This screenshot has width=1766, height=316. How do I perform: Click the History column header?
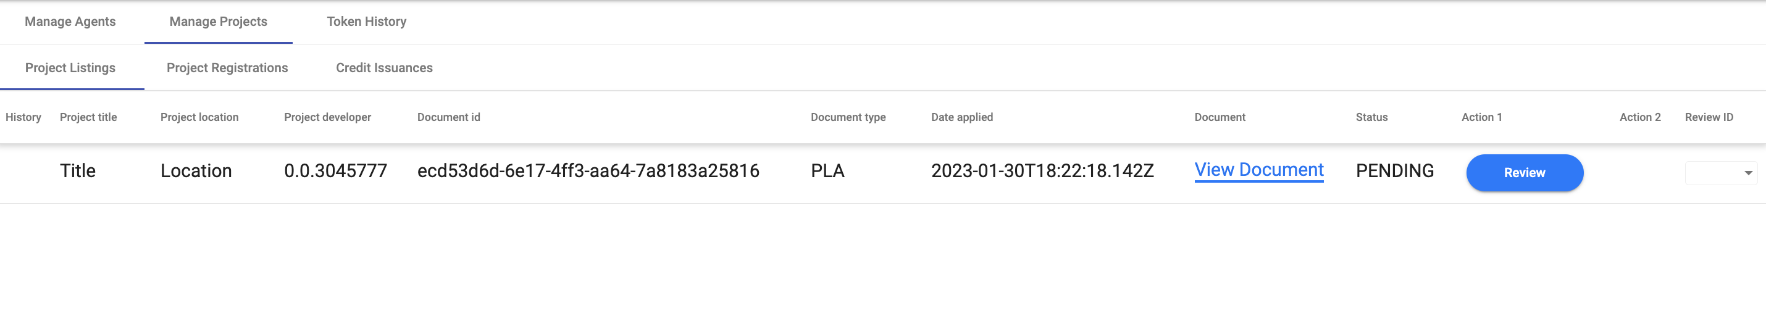(23, 117)
